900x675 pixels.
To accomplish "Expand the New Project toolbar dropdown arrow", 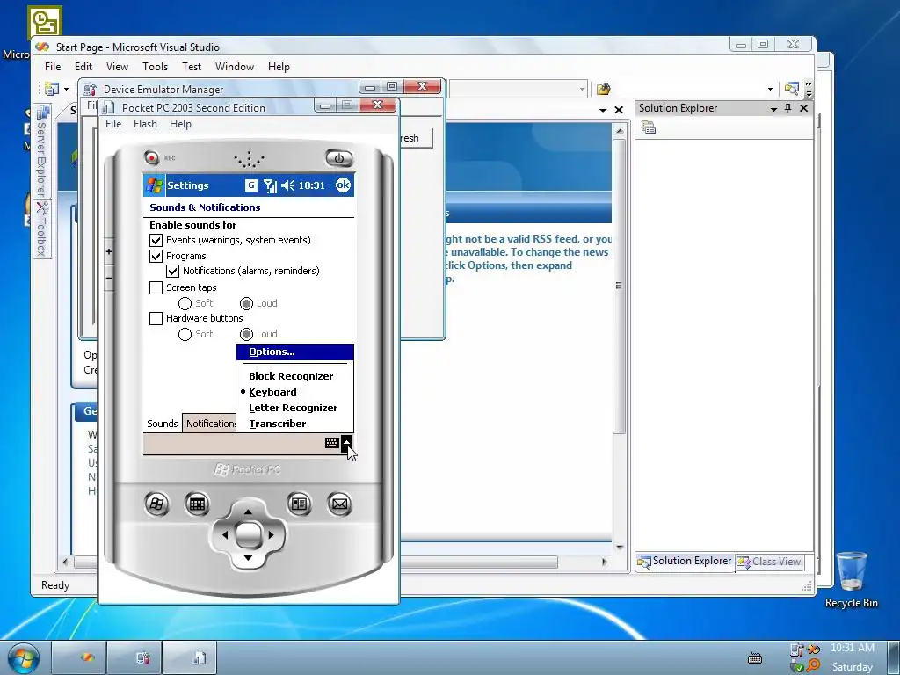I will pyautogui.click(x=66, y=89).
